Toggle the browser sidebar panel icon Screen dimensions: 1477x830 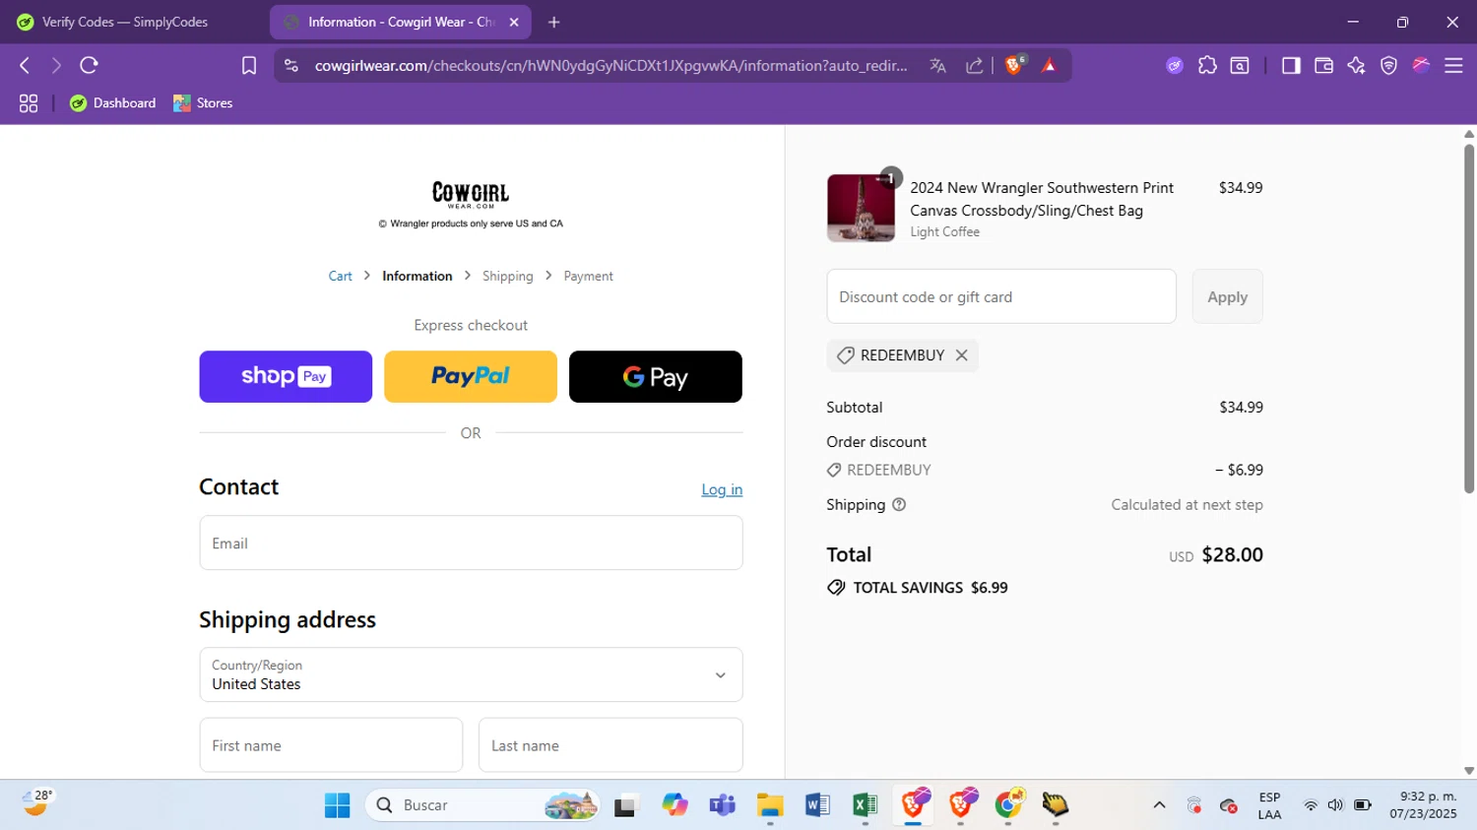pyautogui.click(x=1290, y=65)
